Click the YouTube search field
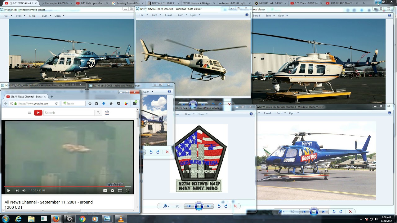397x223 pixels. pyautogui.click(x=69, y=113)
